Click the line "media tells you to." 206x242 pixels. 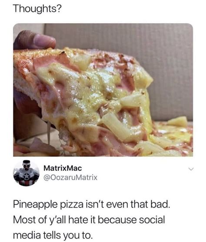pyautogui.click(x=53, y=235)
